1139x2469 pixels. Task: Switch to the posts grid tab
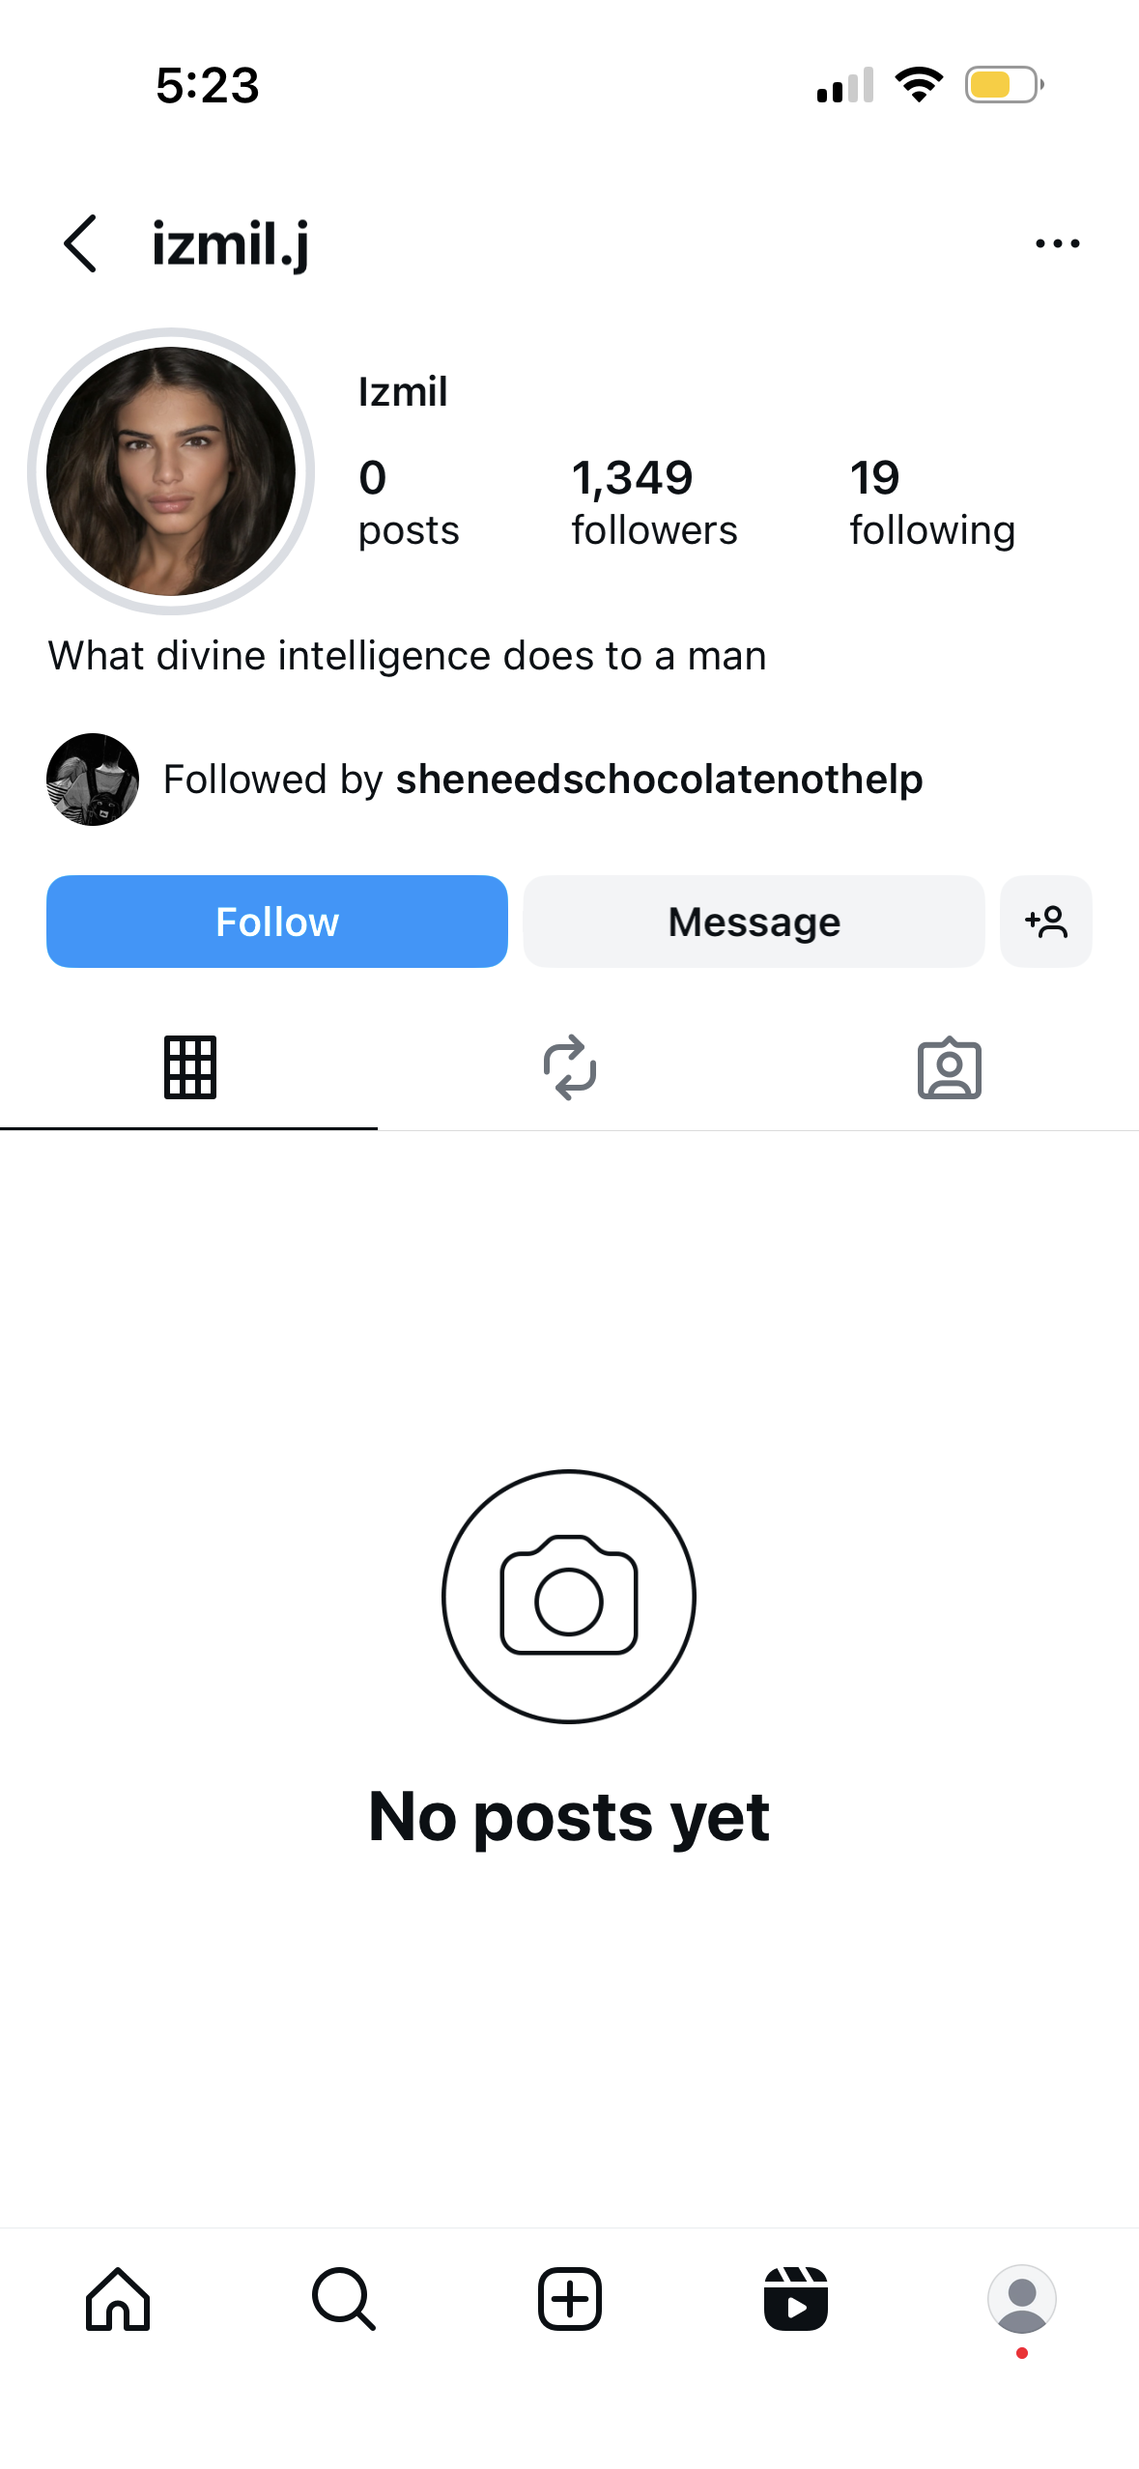click(x=189, y=1067)
